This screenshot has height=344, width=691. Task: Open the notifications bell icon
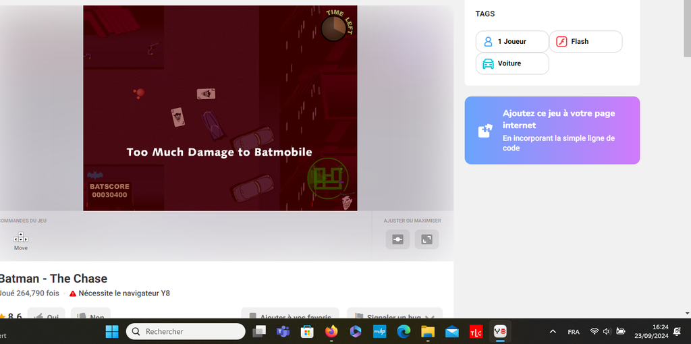(x=678, y=332)
